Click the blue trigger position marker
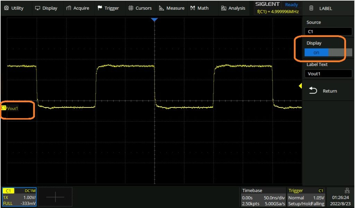The image size is (355, 208). (x=155, y=20)
